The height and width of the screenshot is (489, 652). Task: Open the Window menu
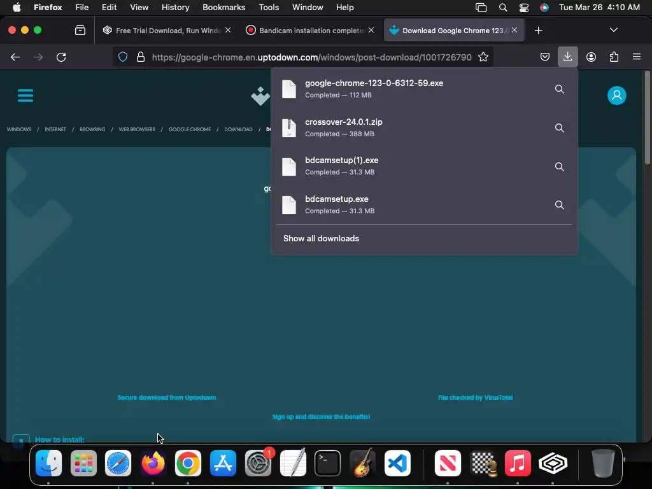(x=308, y=8)
